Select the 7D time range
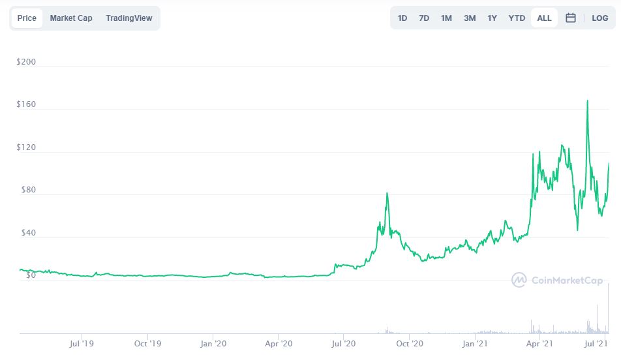621x364 pixels. click(x=424, y=18)
